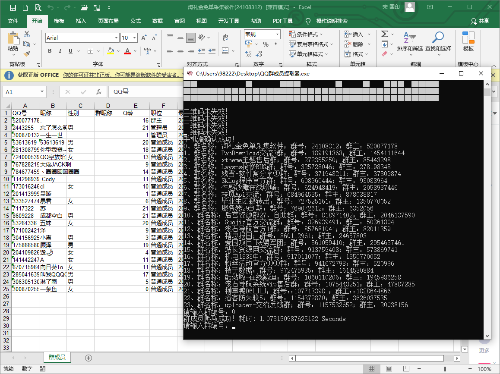Viewport: 500px width, 374px height.
Task: Click the Clear eraser icon in editing group
Action: coord(385,53)
